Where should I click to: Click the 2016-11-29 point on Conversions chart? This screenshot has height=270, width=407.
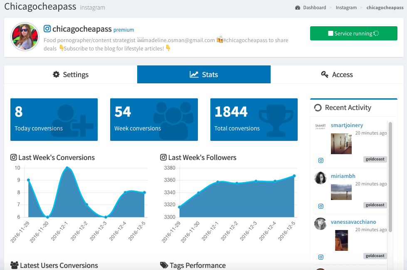29,180
